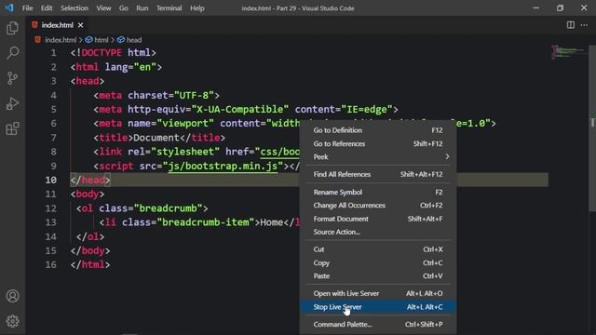The width and height of the screenshot is (596, 335).
Task: Open the Accounts menu icon
Action: 12,296
